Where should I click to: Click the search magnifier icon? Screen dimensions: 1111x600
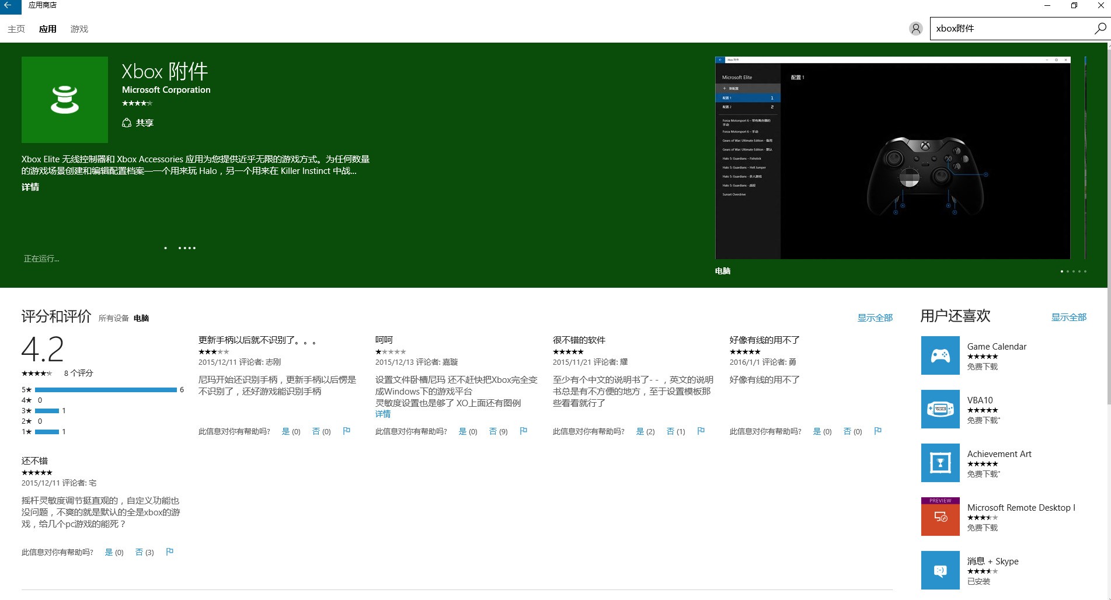[1100, 28]
